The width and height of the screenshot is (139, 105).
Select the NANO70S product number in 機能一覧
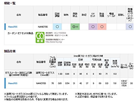coord(43,27)
